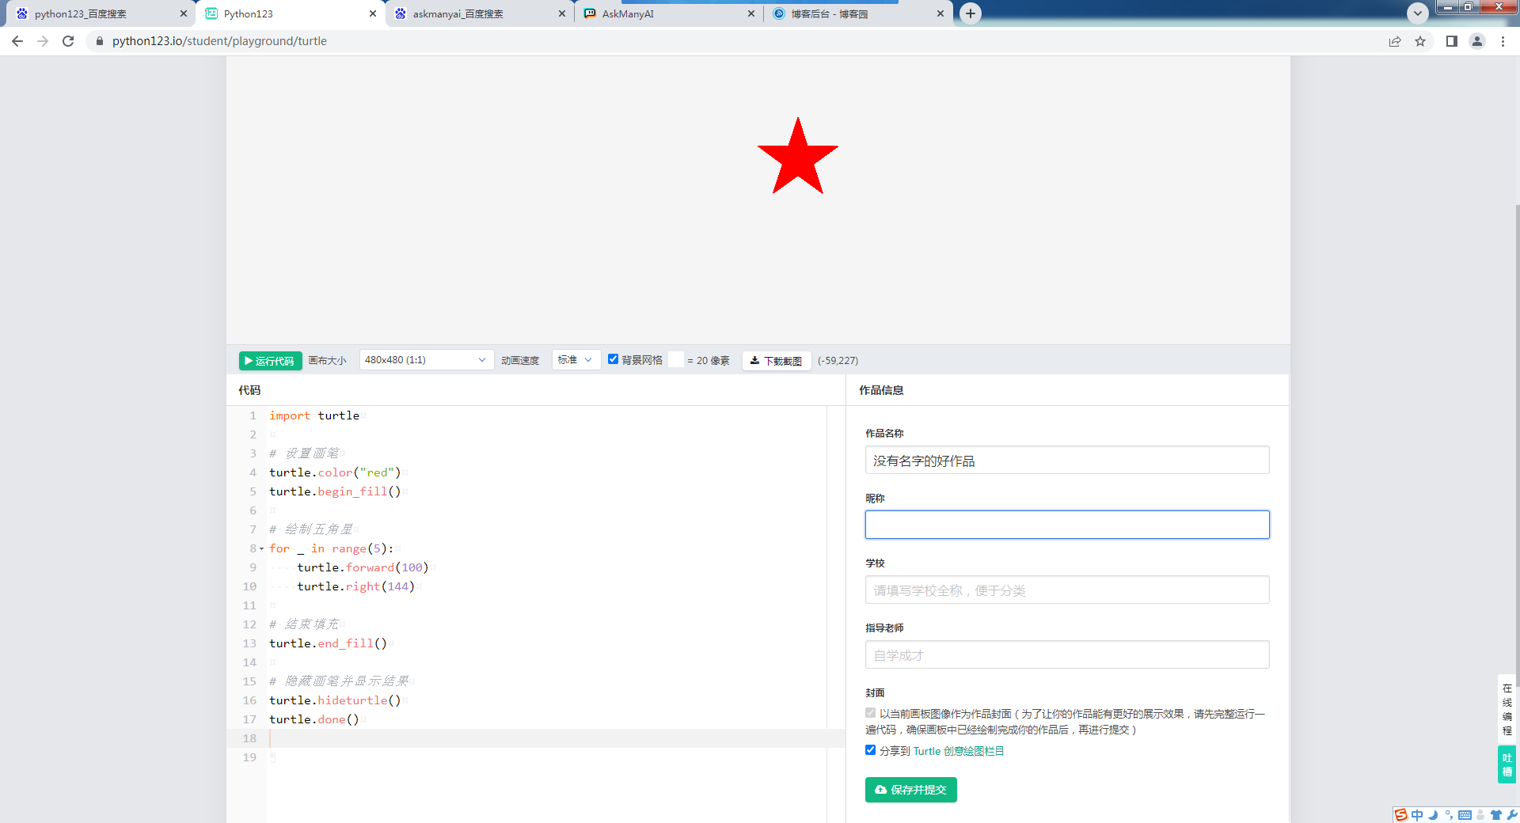Viewport: 1520px width, 823px height.
Task: Toggle the 中 Chinese input mode icon
Action: coord(1417,815)
